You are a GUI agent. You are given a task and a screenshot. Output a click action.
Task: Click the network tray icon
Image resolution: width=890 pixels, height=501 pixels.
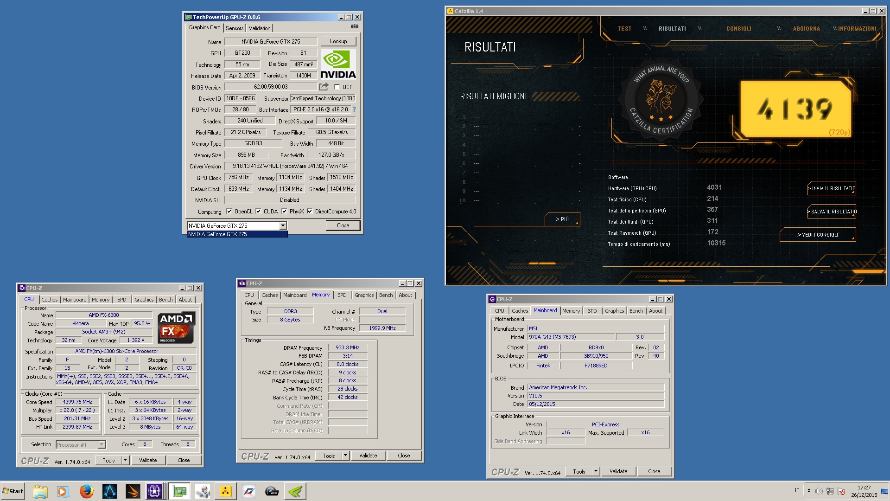coord(830,491)
